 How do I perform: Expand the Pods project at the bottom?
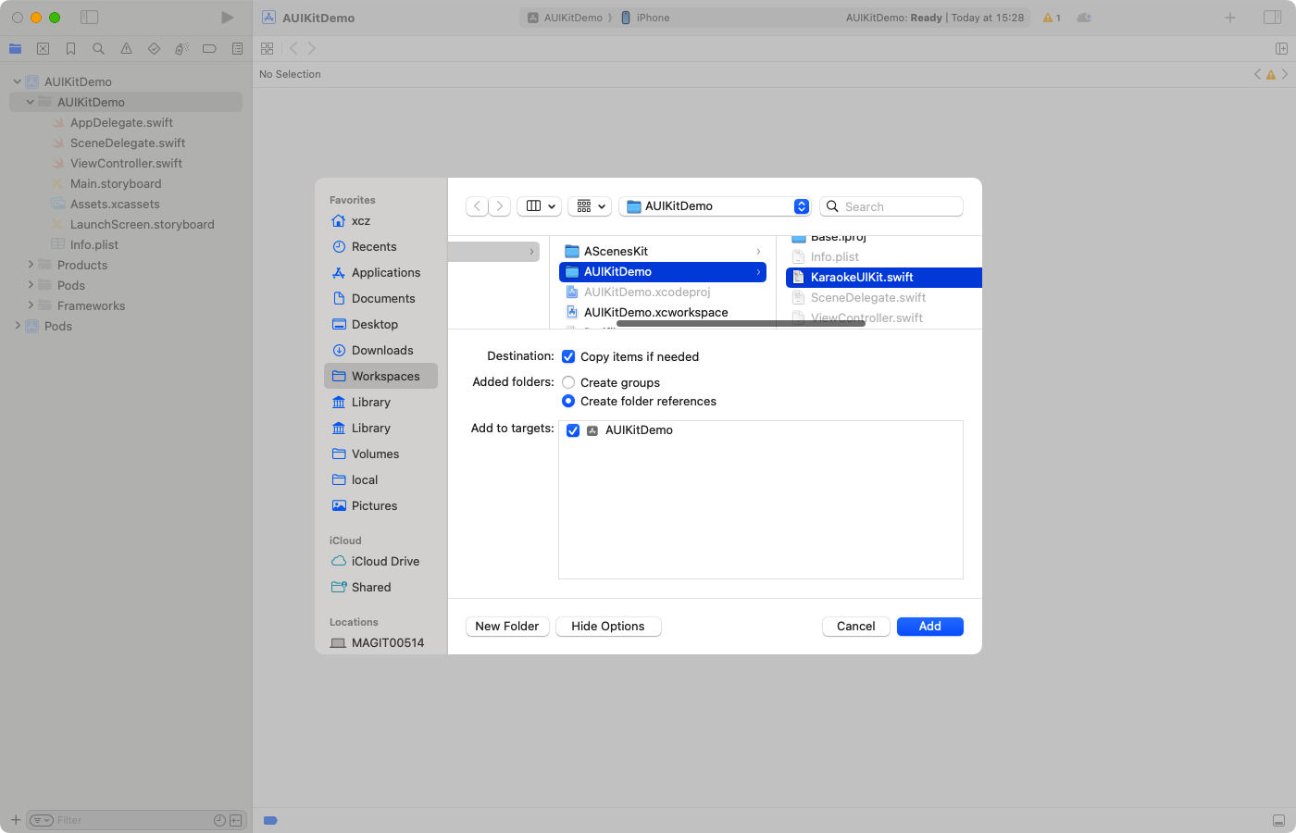click(x=17, y=326)
